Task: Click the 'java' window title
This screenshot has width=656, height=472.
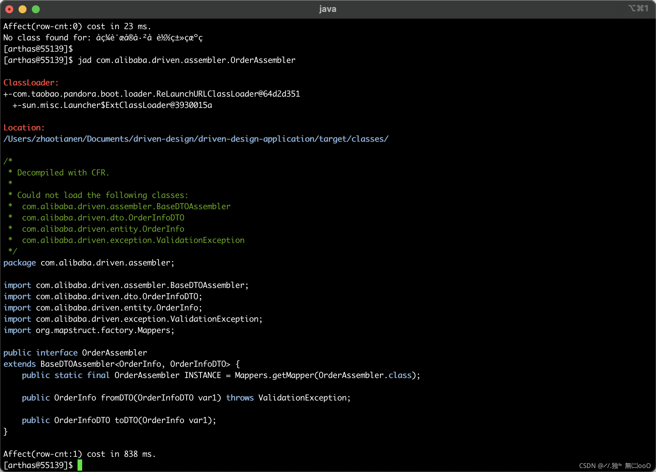Action: [x=328, y=9]
